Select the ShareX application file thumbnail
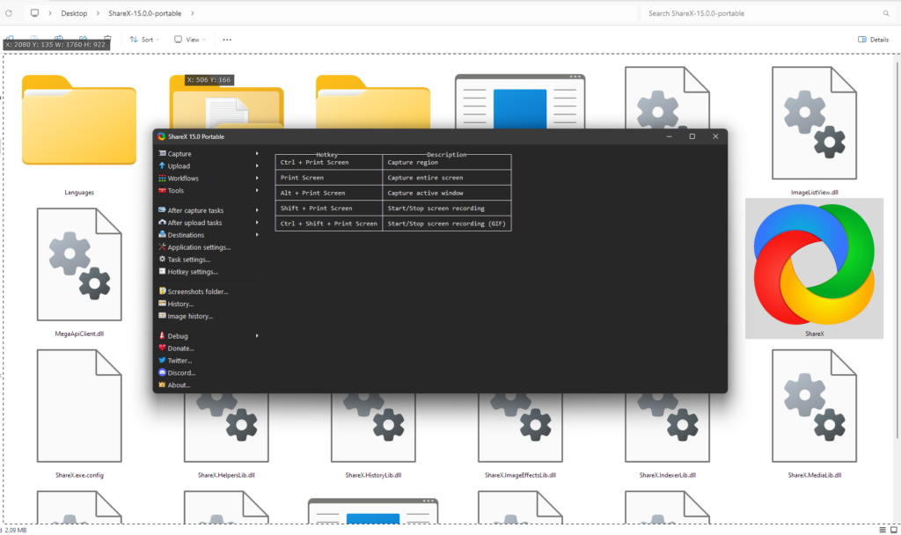The width and height of the screenshot is (901, 535). (x=814, y=268)
